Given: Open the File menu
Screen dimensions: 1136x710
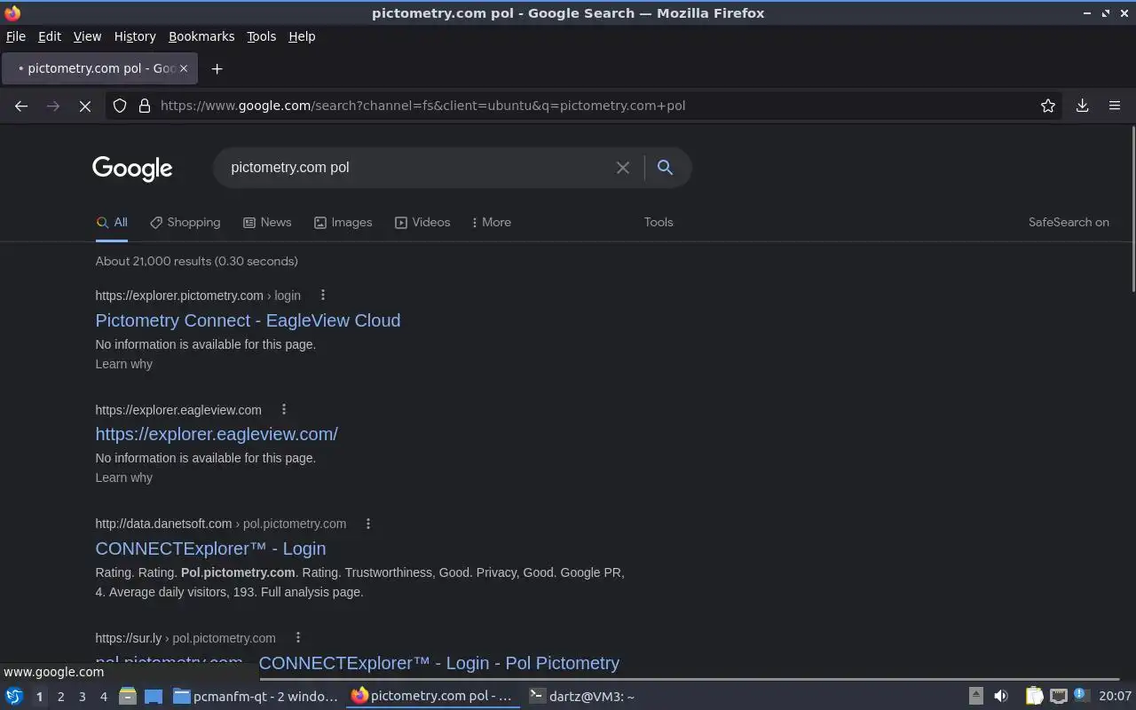Looking at the screenshot, I should (16, 36).
